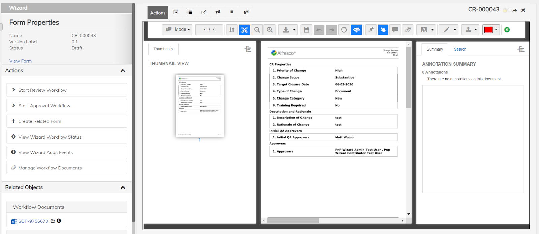
Task: Open the red annotation color picker
Action: 490,30
